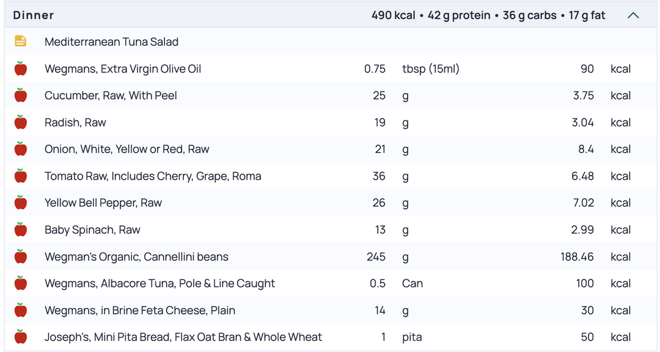Screen dimensions: 660x352
Task: Click the 0.5 Can amount for Albacore Tuna
Action: [x=378, y=284]
